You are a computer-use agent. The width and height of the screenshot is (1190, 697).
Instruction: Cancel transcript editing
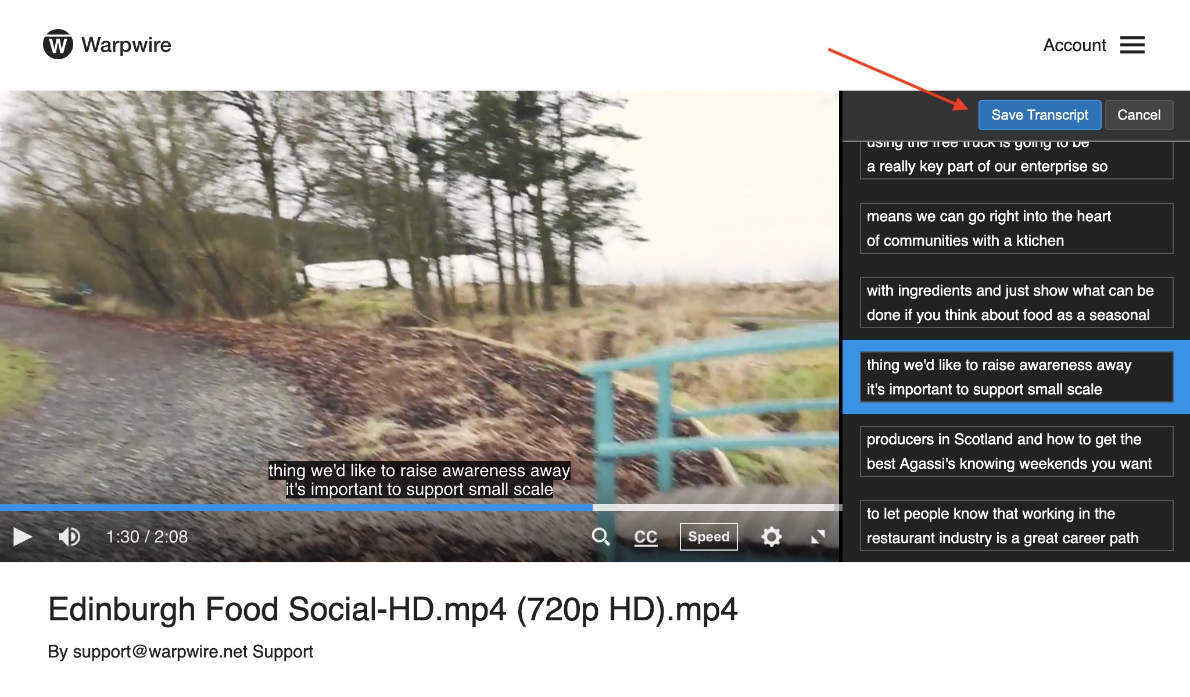coord(1138,115)
